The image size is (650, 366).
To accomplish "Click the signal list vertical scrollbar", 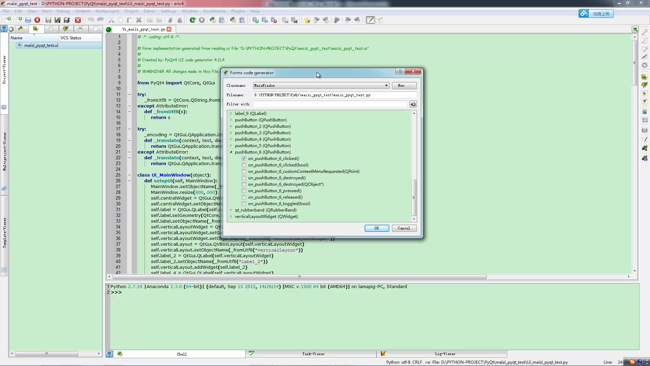I will 414,197.
